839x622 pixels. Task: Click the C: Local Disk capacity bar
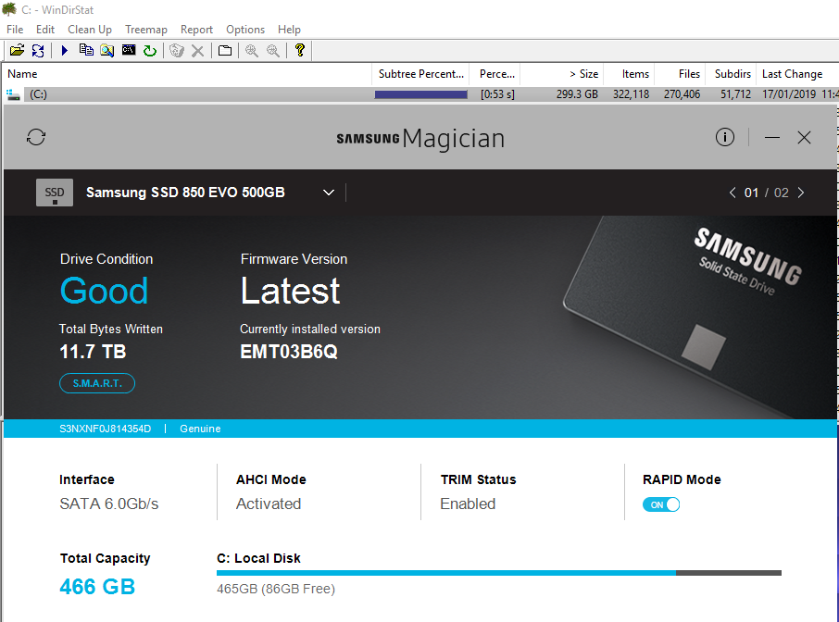point(499,573)
